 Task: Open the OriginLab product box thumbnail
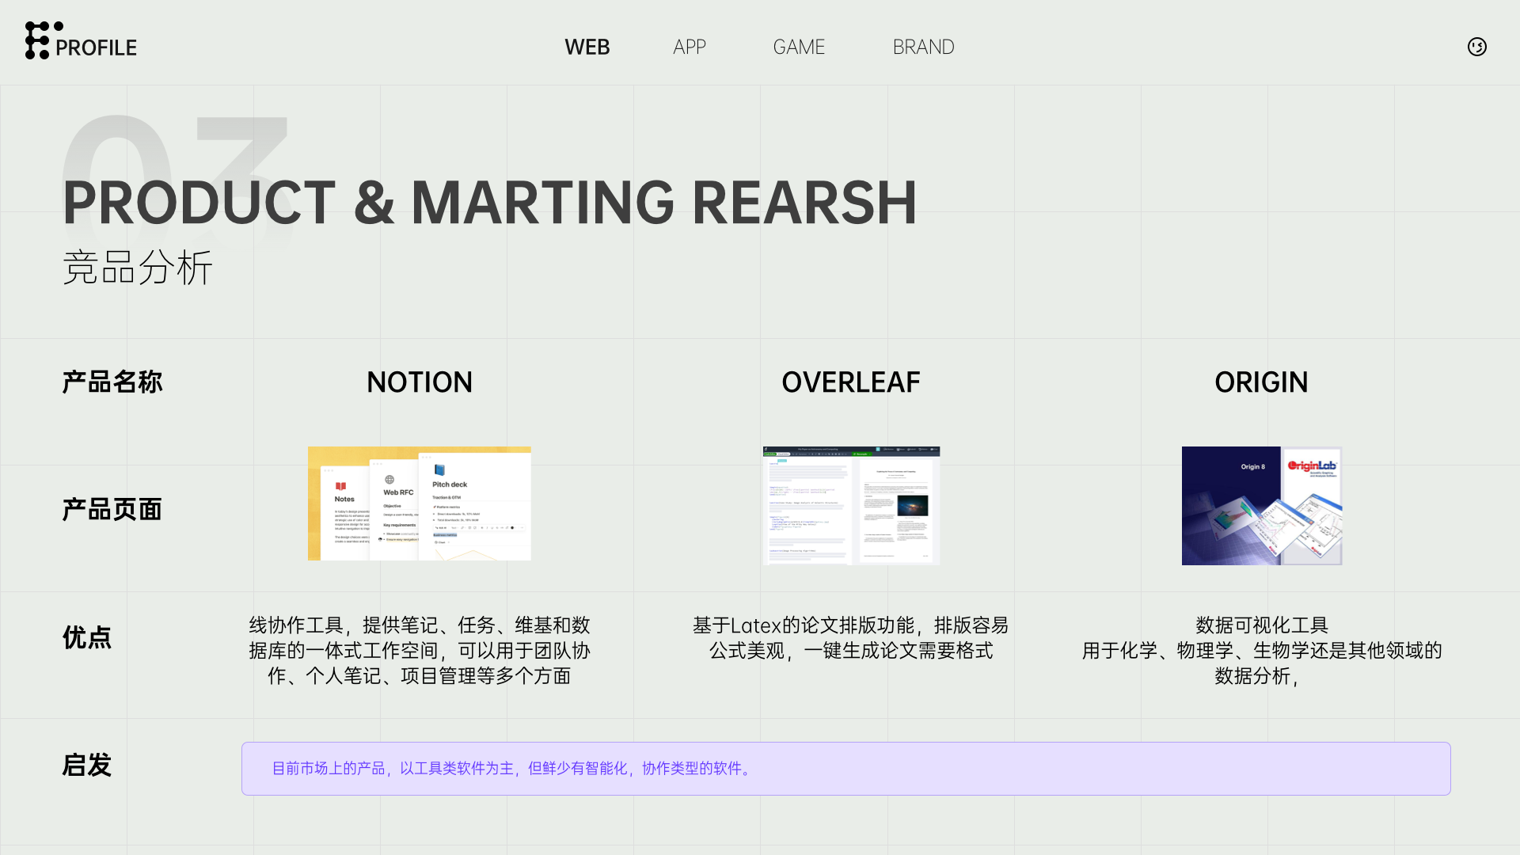tap(1261, 505)
